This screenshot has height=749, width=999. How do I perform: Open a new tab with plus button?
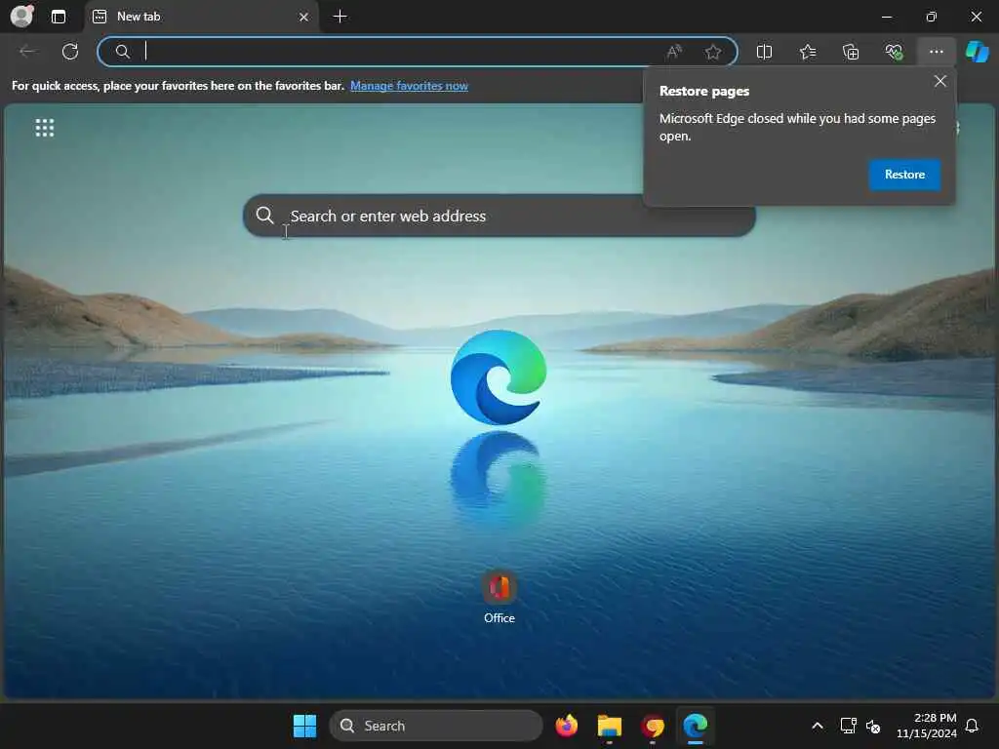(x=340, y=17)
